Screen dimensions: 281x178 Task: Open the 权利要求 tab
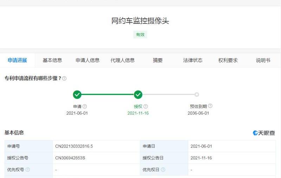pyautogui.click(x=228, y=60)
